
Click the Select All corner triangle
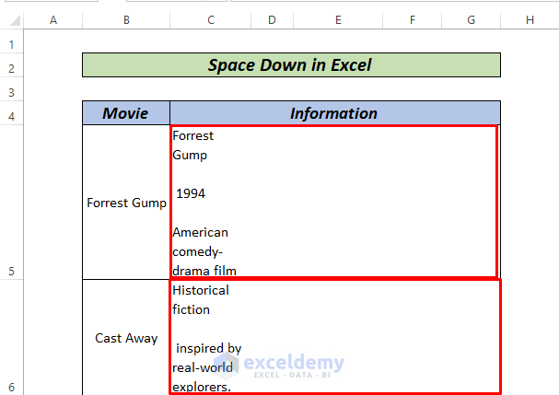[11, 19]
